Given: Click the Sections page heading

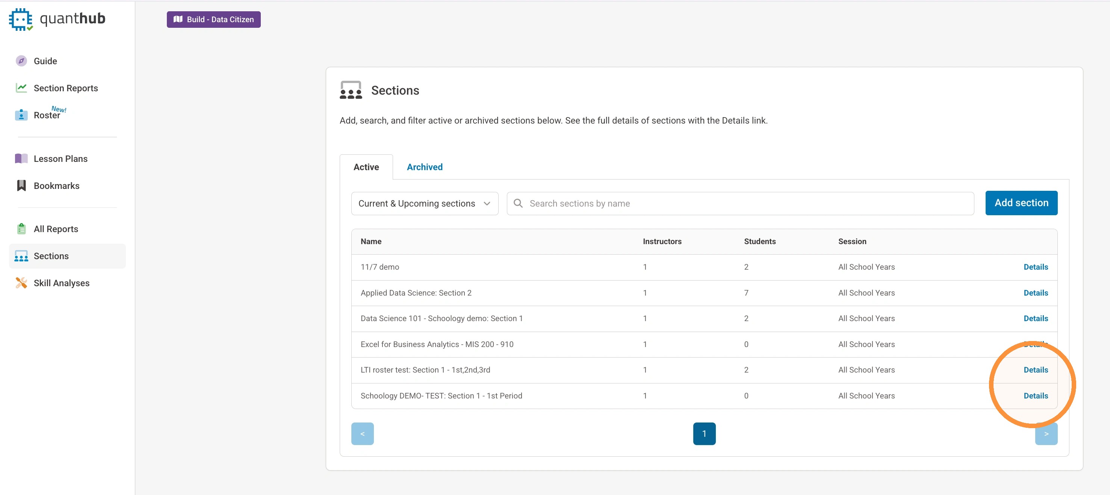Looking at the screenshot, I should [395, 91].
